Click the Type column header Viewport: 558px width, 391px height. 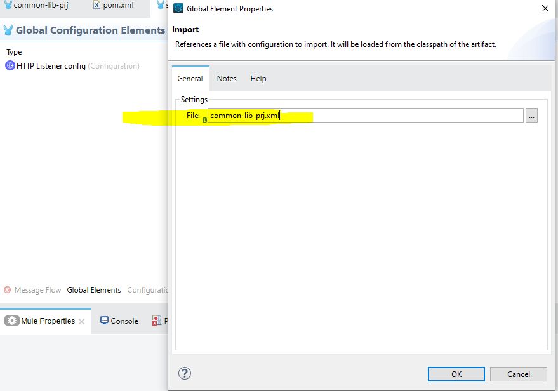pos(14,52)
